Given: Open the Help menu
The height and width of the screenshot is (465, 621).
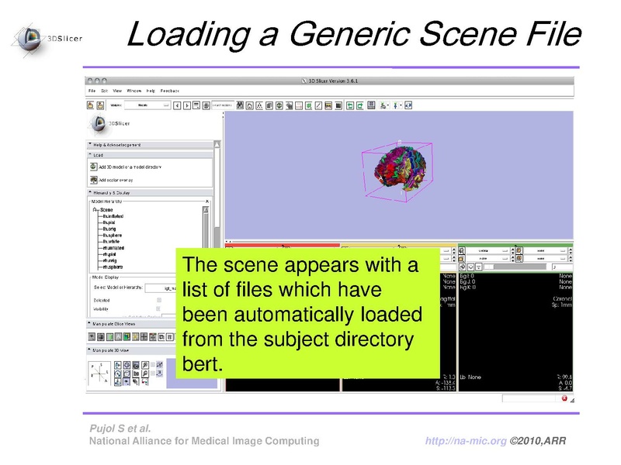Looking at the screenshot, I should coord(151,91).
